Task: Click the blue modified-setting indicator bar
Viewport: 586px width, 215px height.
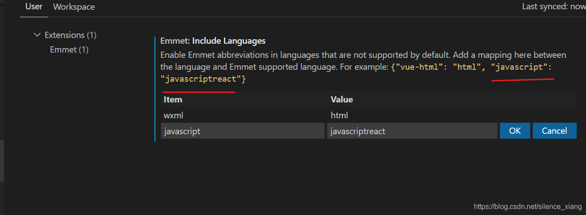Action: [155, 88]
